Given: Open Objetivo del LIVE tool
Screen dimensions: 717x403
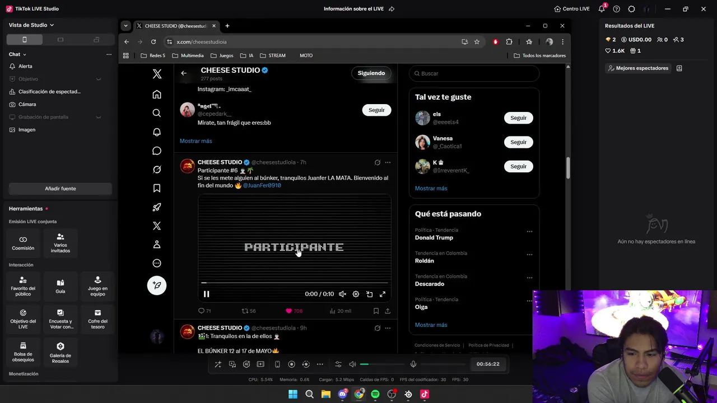Looking at the screenshot, I should click(23, 318).
